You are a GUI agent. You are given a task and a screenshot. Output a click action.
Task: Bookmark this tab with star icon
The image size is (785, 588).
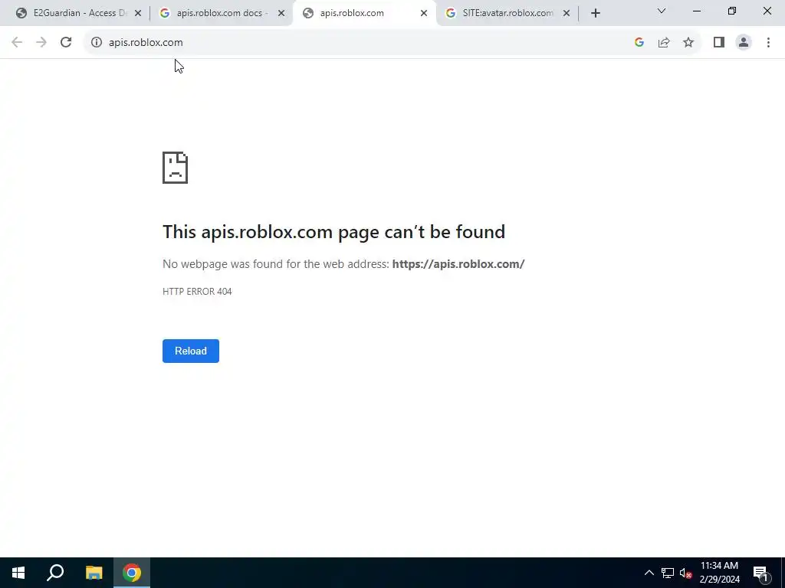[x=688, y=43]
